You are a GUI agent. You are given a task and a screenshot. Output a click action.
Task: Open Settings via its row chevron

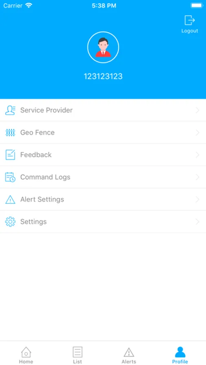[x=197, y=221]
